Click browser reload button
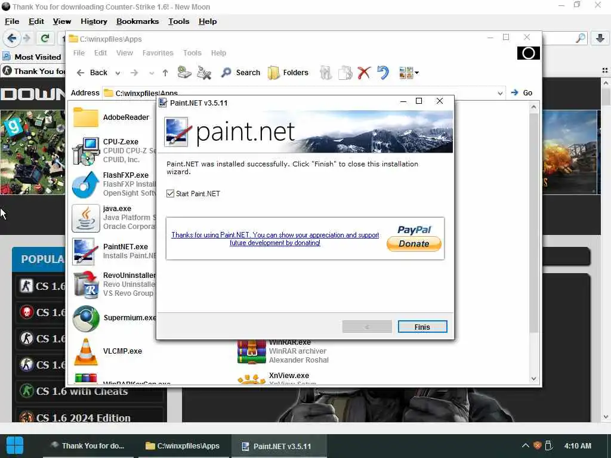611x458 pixels. coord(45,38)
